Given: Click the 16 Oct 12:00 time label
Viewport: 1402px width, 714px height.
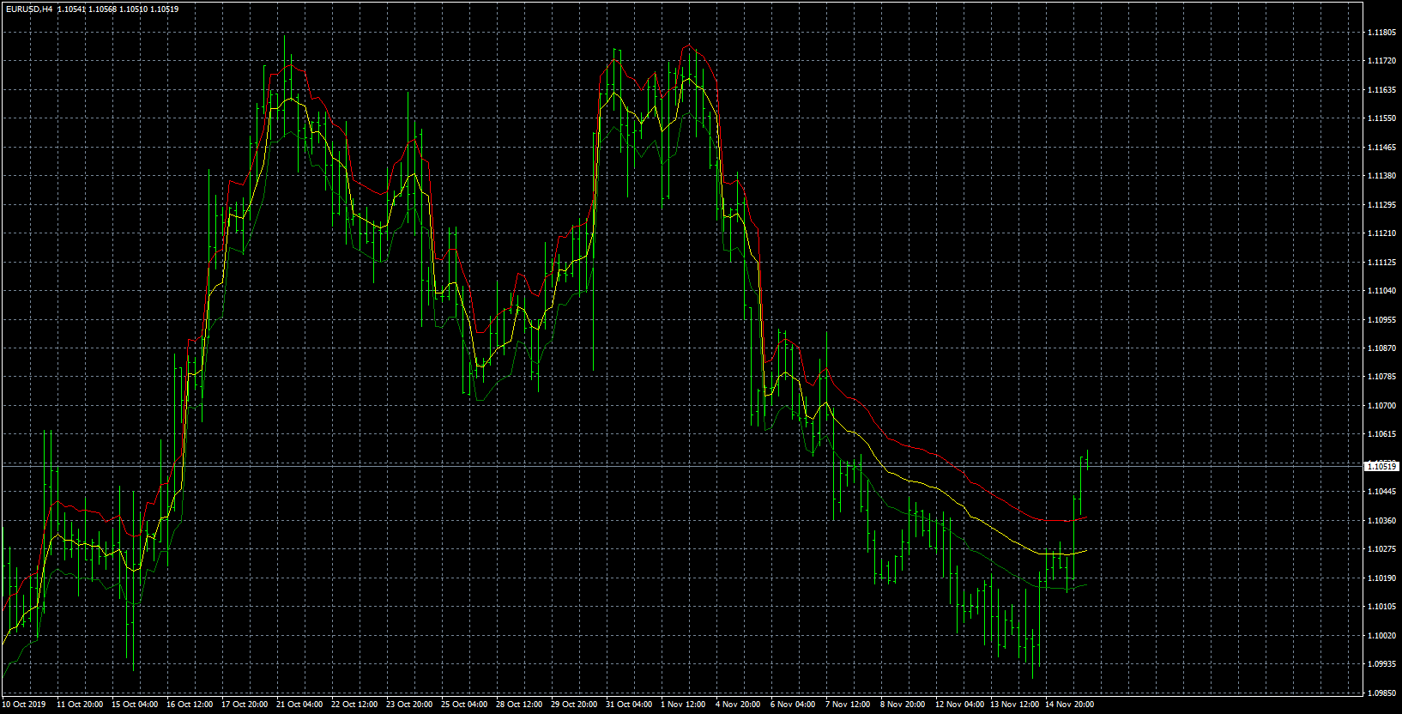Looking at the screenshot, I should pos(190,705).
